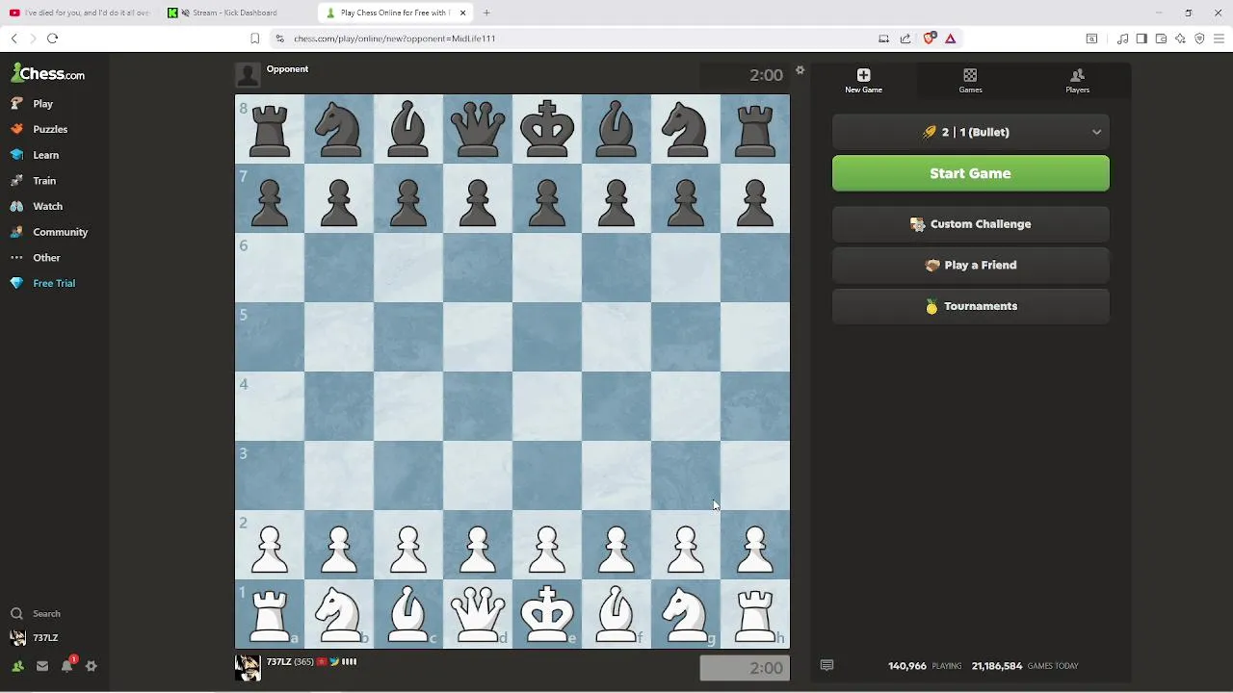Open the Brave Wallet icon
This screenshot has height=693, width=1233.
[1161, 38]
